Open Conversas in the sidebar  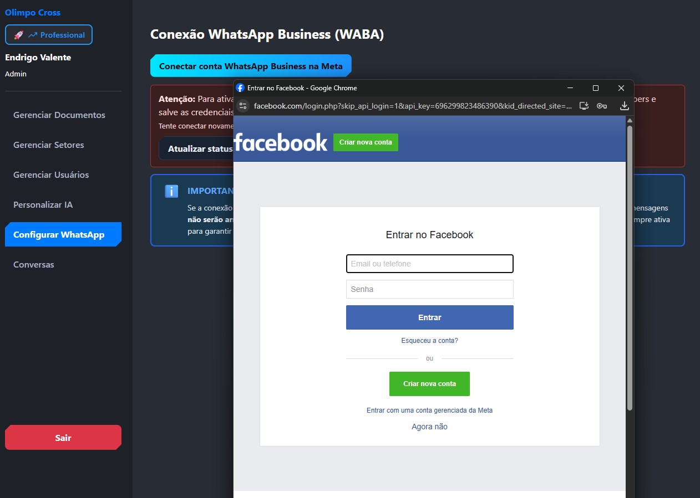(x=34, y=265)
